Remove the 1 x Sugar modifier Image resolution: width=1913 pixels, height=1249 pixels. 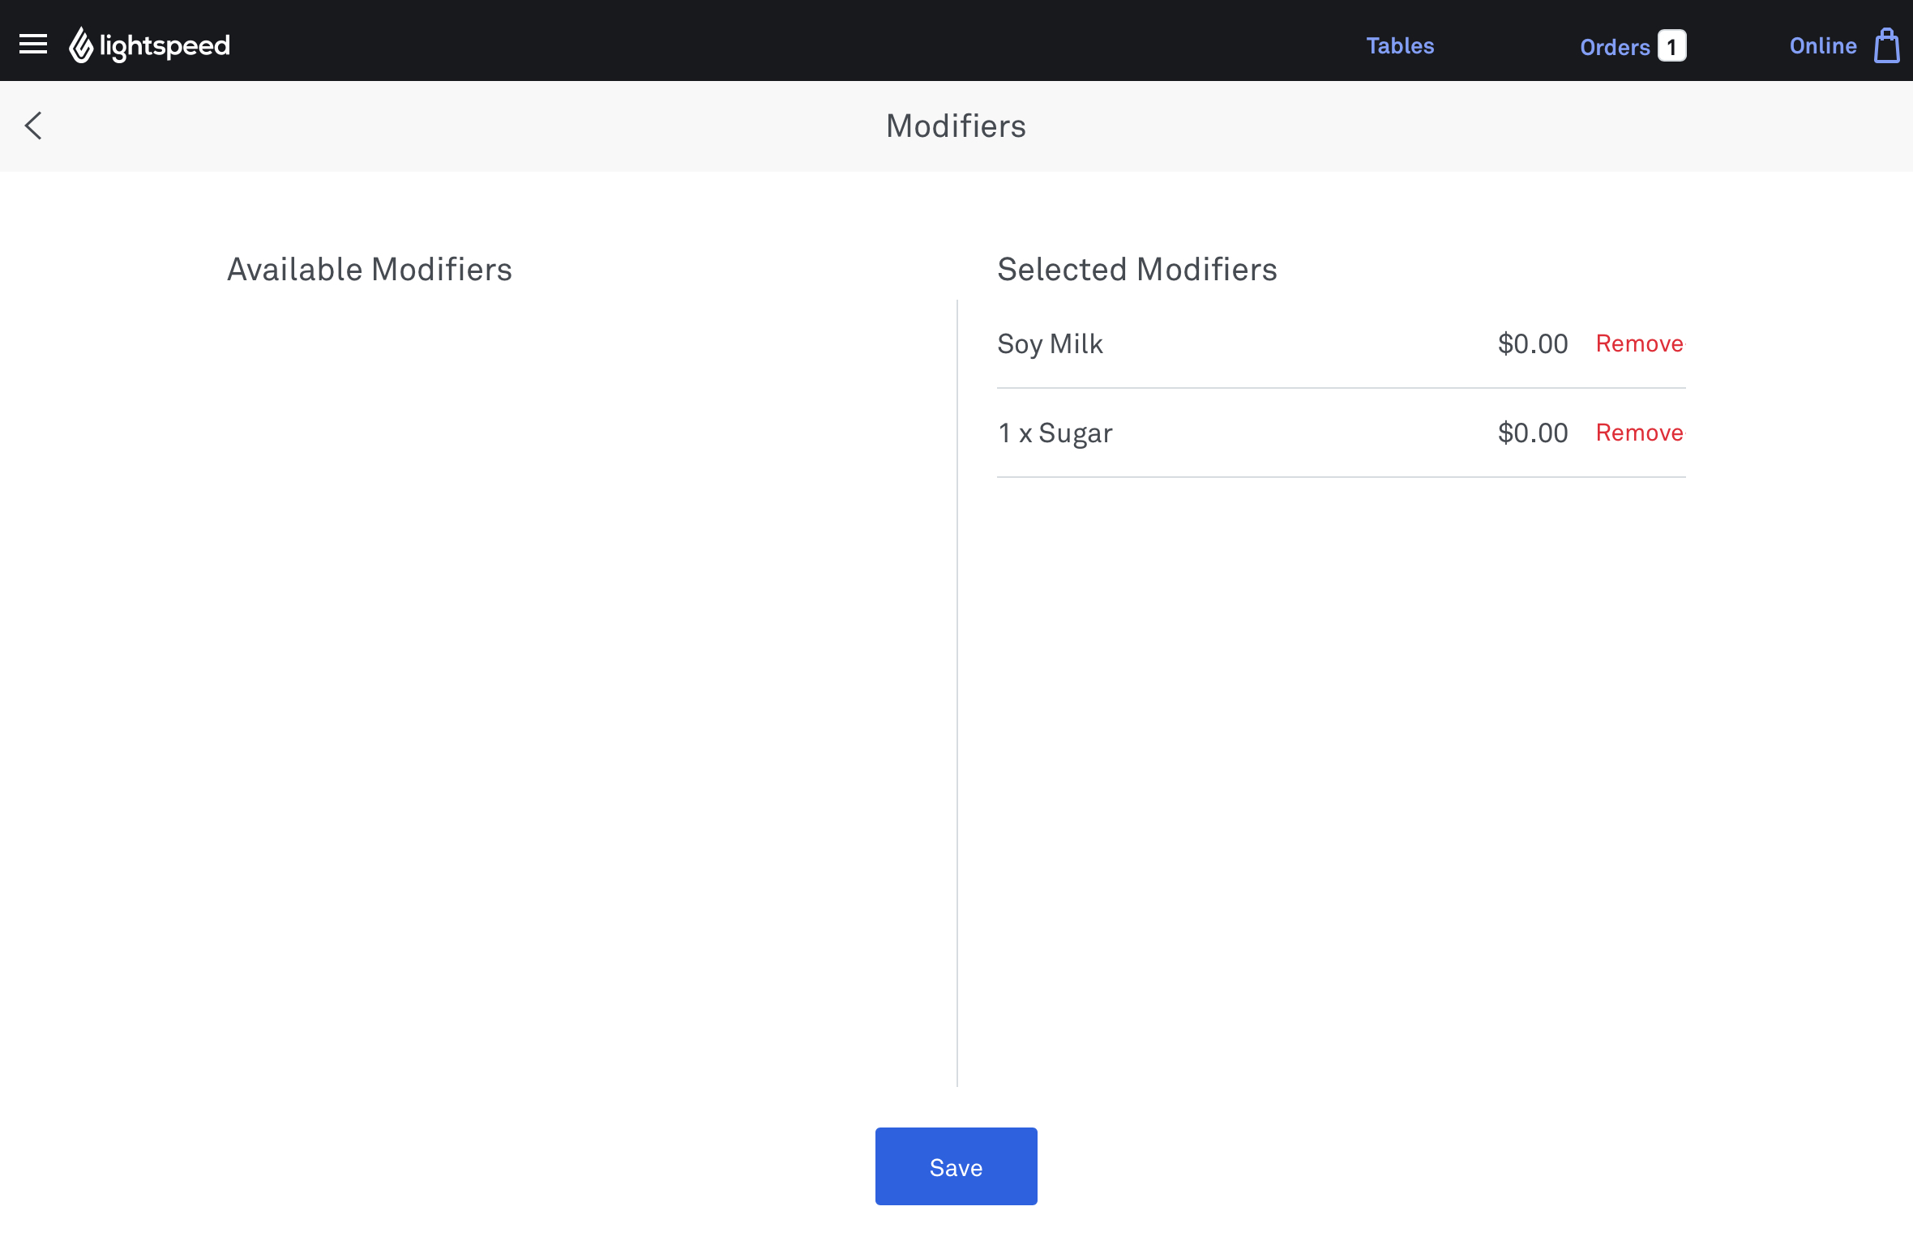1639,433
